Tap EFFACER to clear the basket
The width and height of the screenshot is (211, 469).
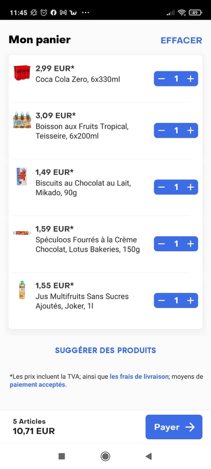181,40
